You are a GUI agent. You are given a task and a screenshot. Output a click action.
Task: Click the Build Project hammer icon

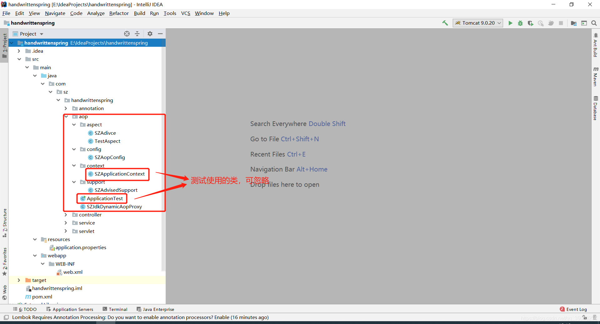coord(445,23)
